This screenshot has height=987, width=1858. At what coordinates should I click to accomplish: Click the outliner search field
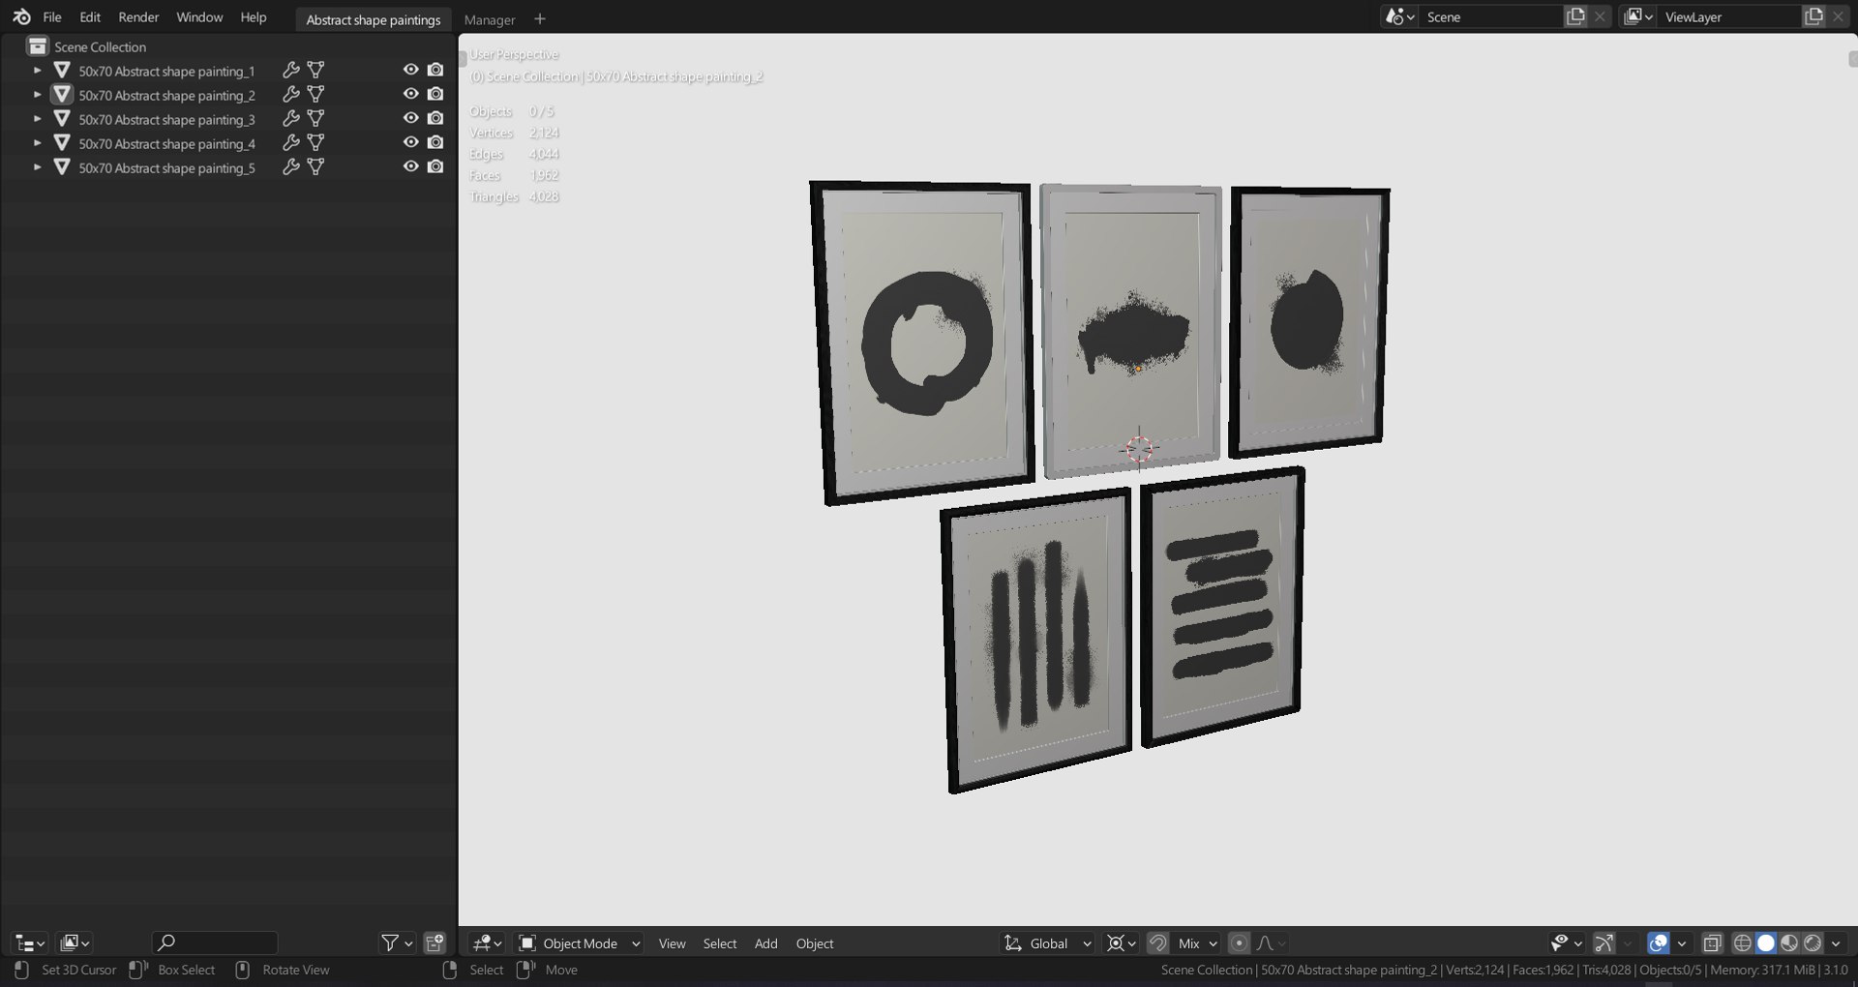click(215, 942)
